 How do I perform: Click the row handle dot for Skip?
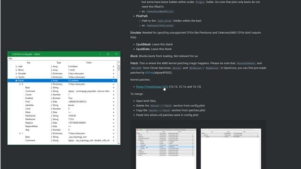tap(113, 130)
